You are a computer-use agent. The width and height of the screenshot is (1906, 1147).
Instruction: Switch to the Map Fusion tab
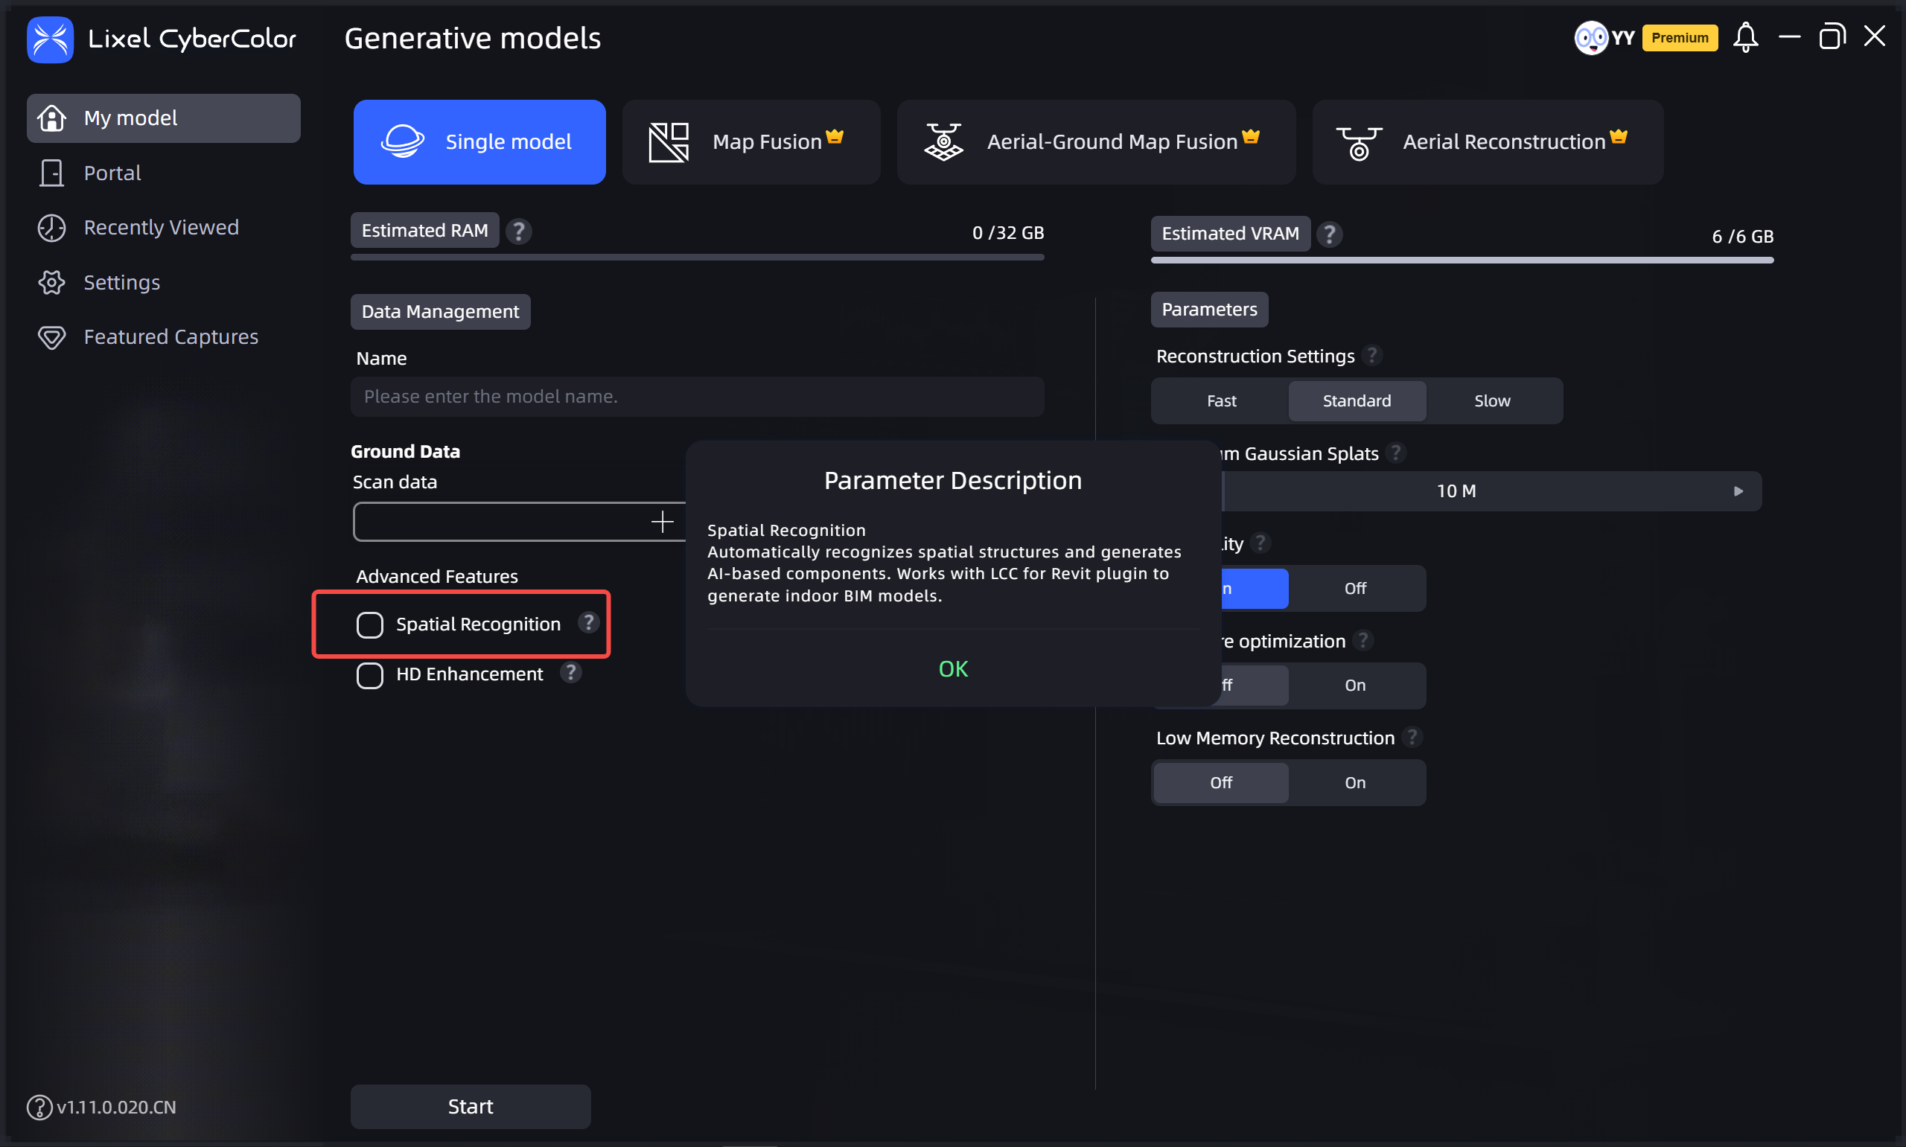(751, 142)
